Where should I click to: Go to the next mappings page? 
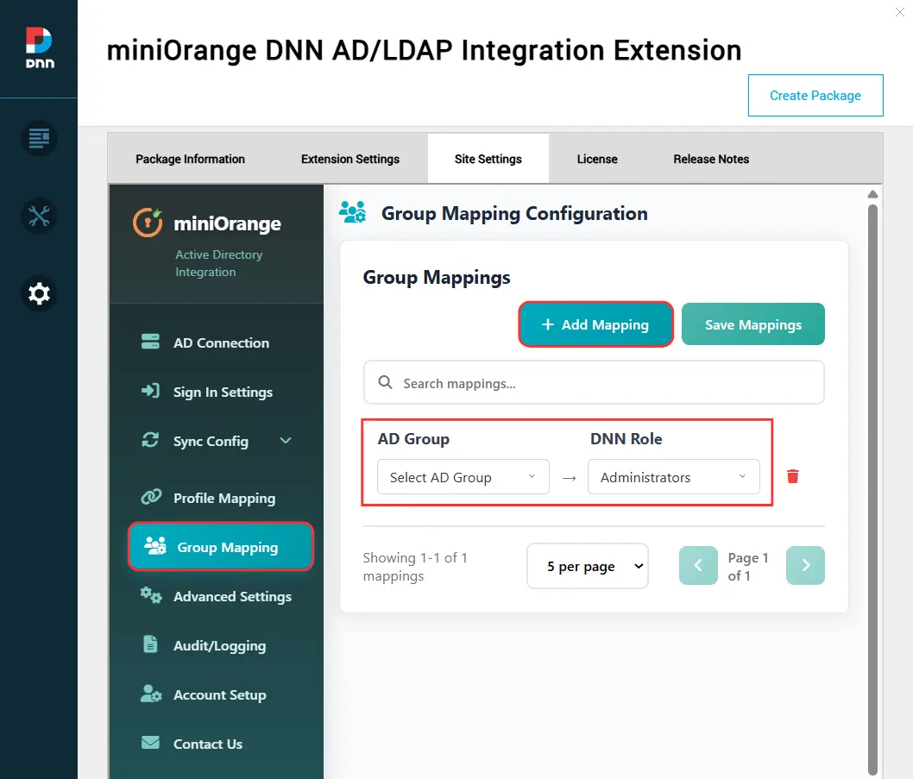(805, 565)
